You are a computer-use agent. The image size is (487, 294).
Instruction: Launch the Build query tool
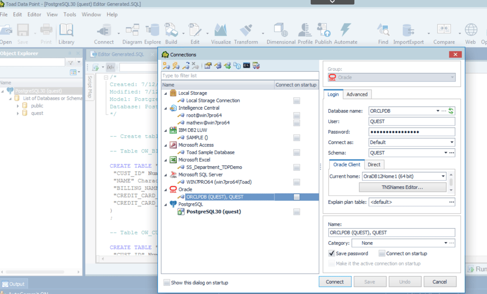point(171,34)
